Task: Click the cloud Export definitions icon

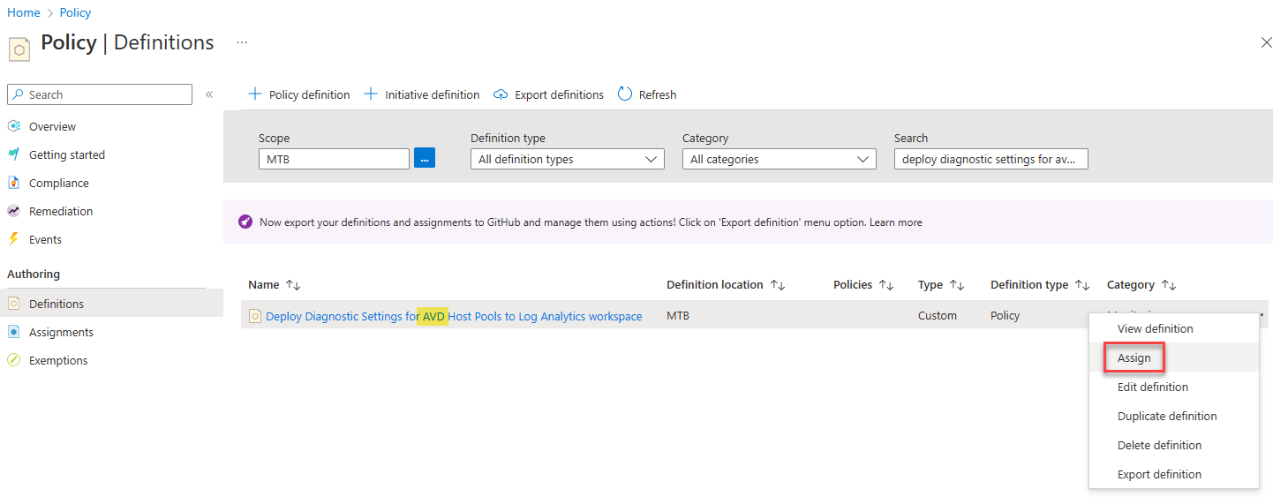Action: 501,94
